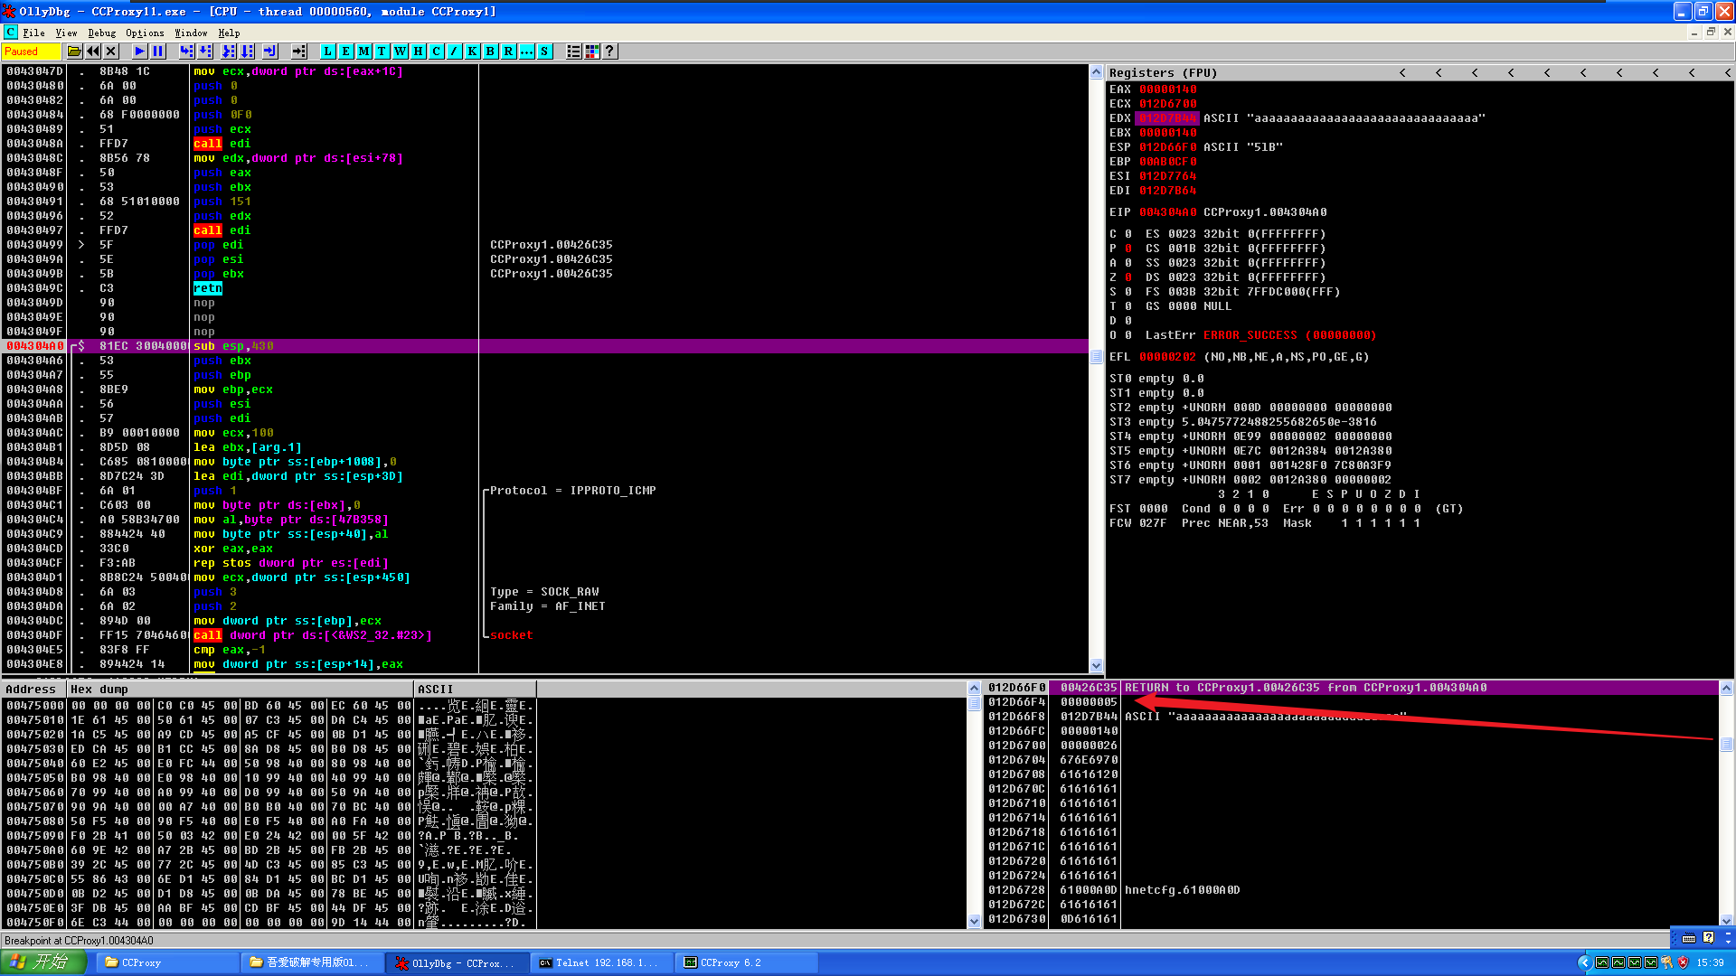Click the ASCII column header in dump

(x=475, y=689)
